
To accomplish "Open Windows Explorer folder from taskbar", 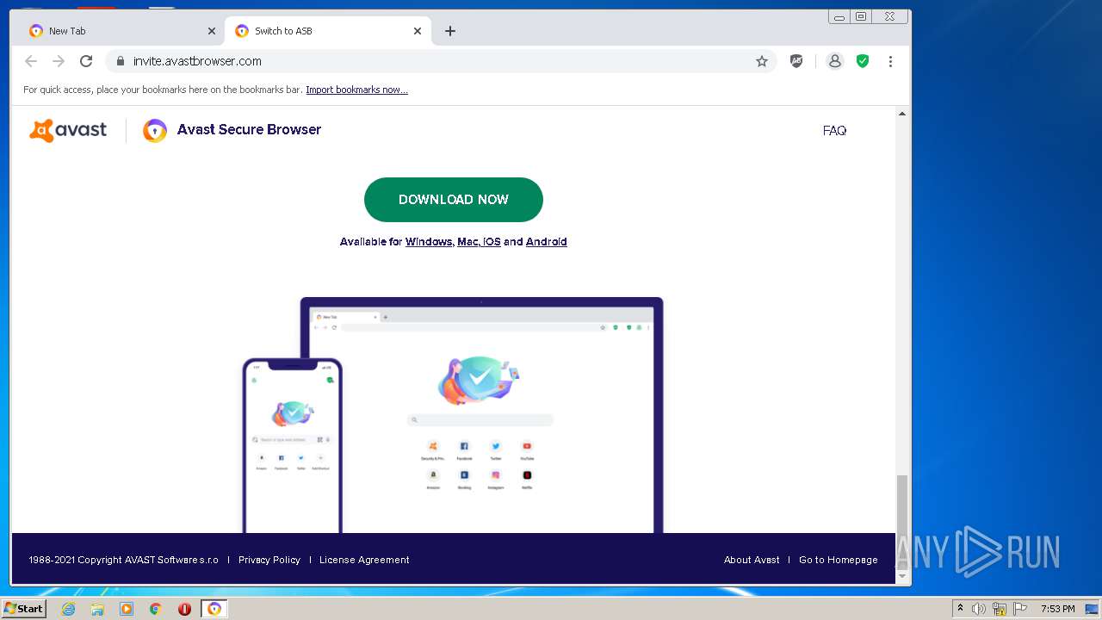I will (x=97, y=609).
